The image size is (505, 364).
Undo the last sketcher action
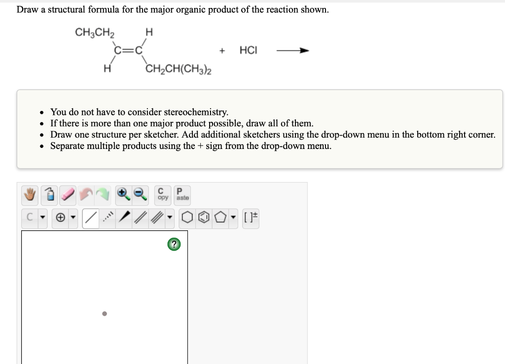[x=86, y=195]
